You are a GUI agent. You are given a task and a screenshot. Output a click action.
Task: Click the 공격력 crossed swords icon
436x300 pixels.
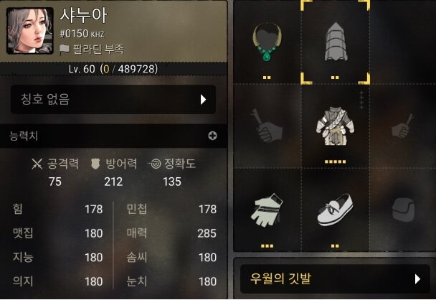(37, 164)
